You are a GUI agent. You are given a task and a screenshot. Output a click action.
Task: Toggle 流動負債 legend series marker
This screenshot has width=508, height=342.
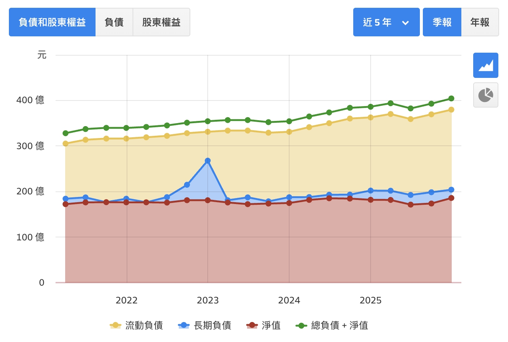tap(116, 325)
